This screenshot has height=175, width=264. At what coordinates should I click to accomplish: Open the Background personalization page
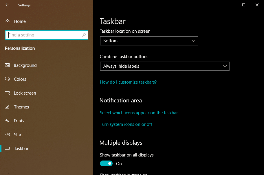pyautogui.click(x=25, y=65)
